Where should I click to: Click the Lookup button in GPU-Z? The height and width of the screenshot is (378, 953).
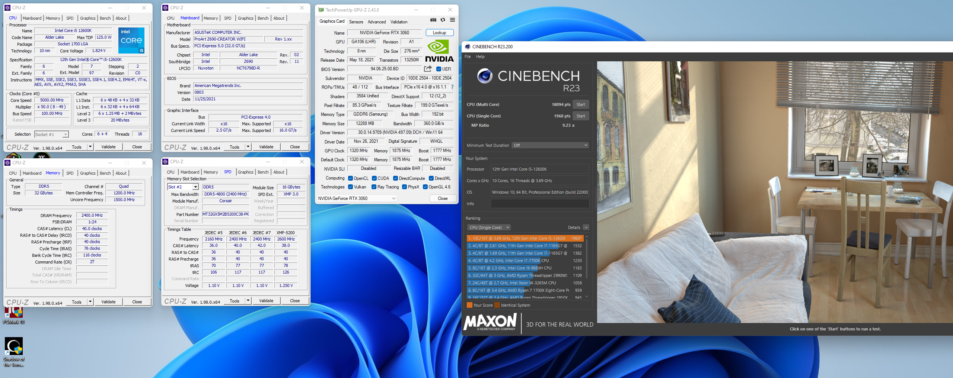click(x=439, y=33)
